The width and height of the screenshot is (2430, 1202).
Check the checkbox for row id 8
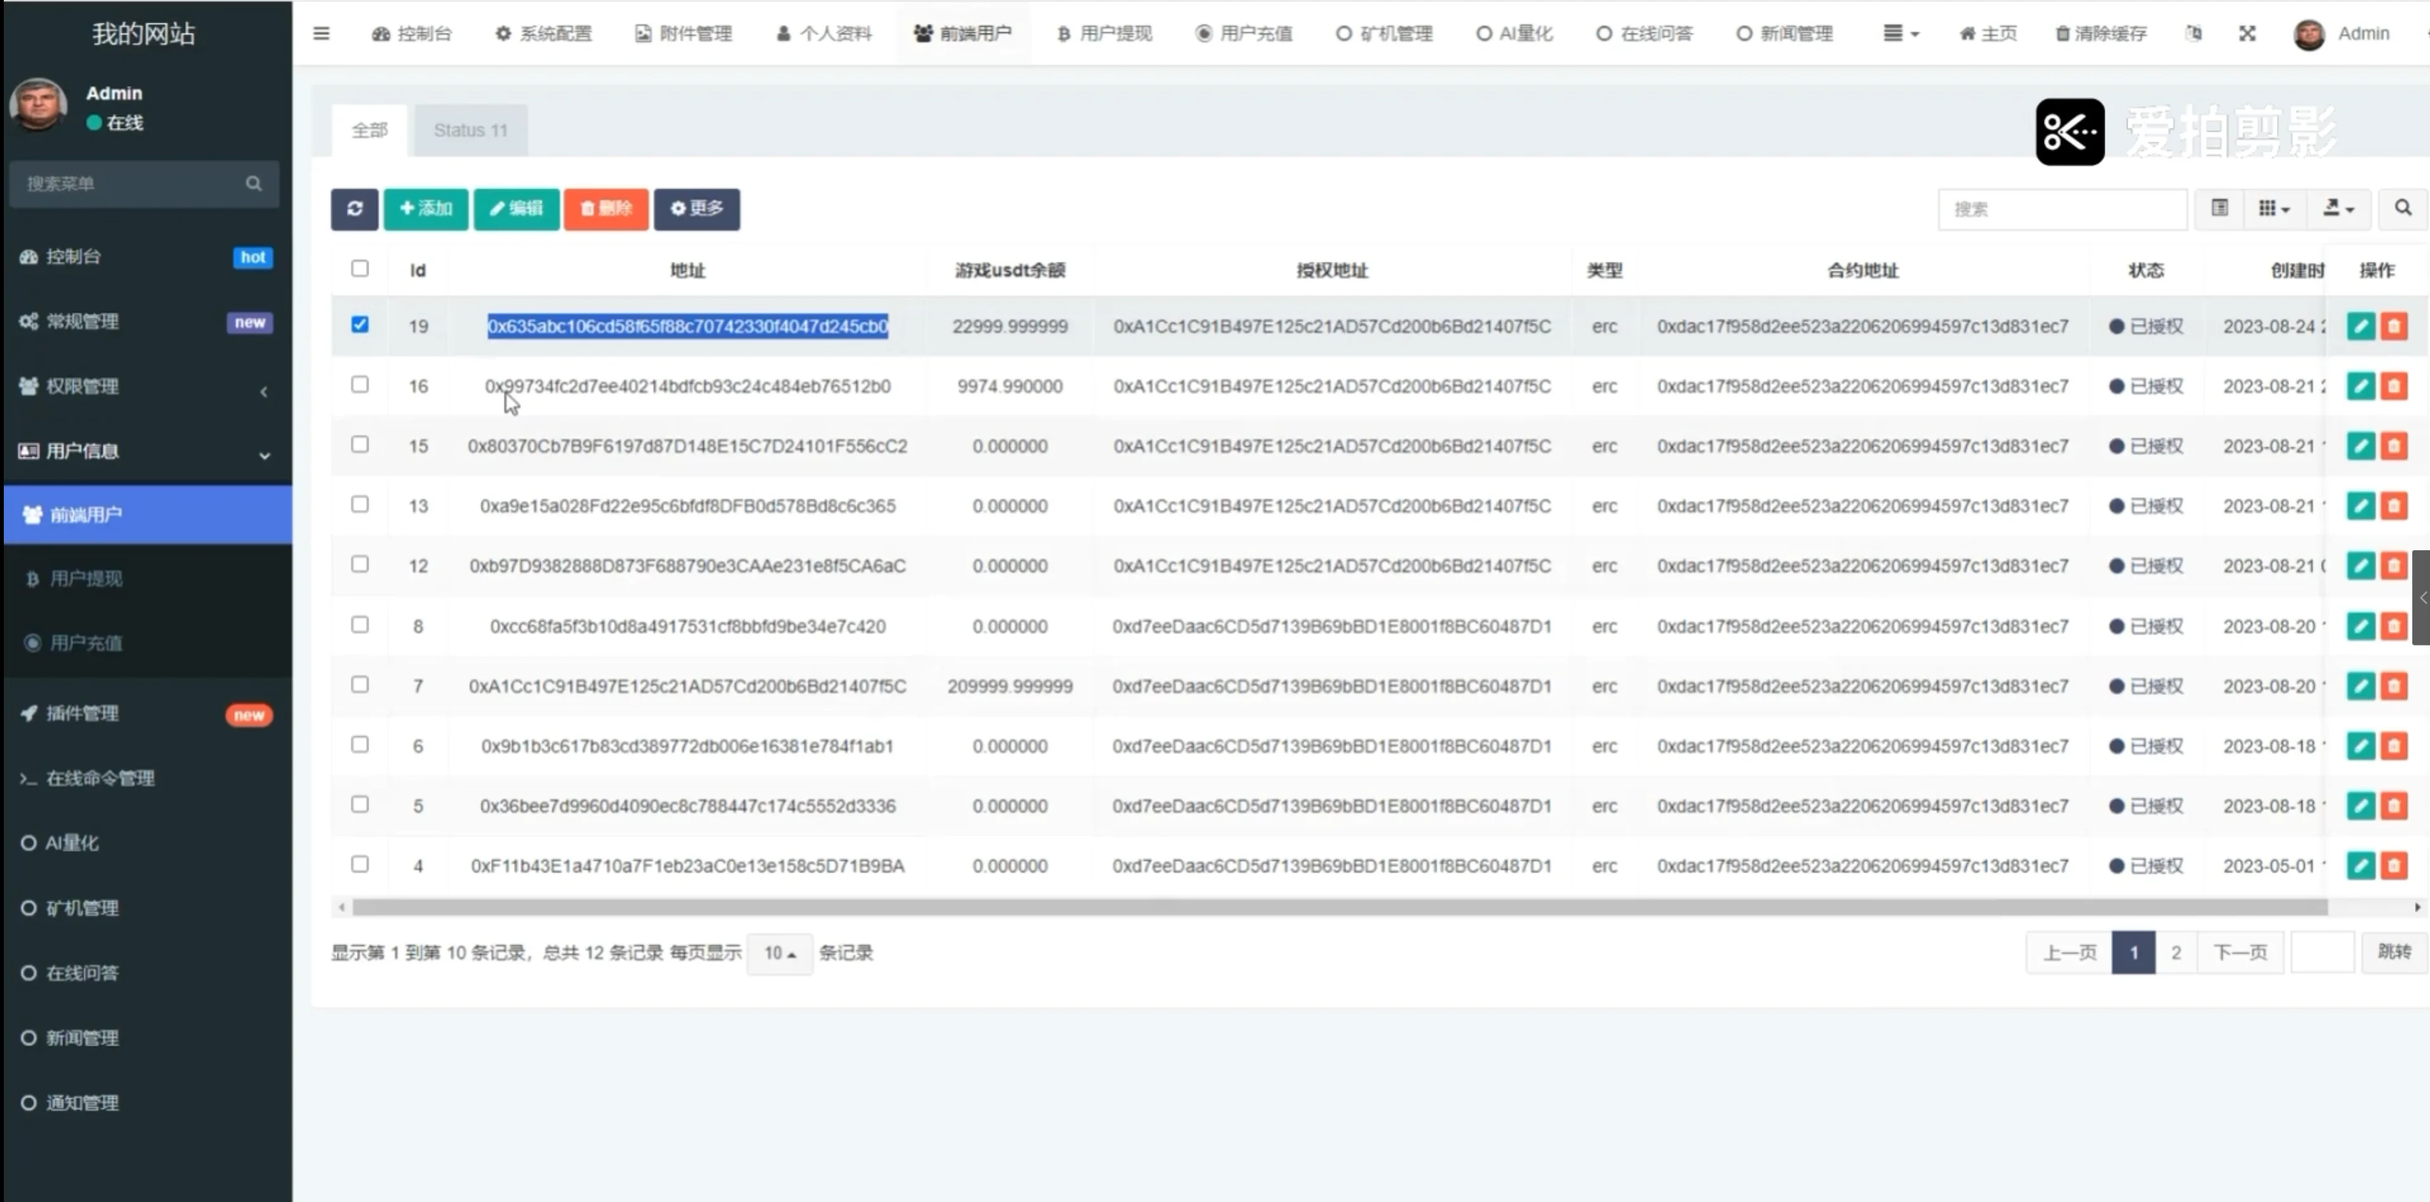360,625
